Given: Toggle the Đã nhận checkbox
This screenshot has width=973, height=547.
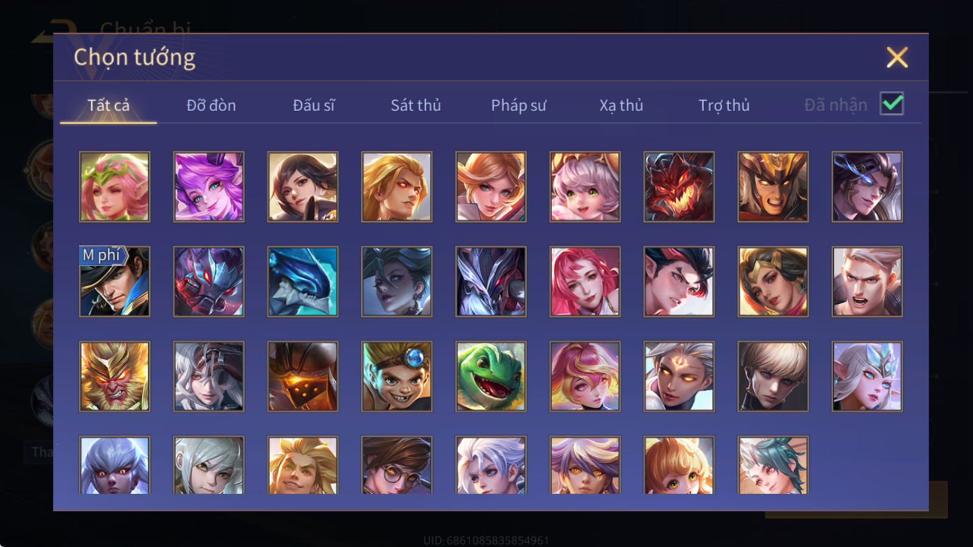Looking at the screenshot, I should (x=892, y=104).
